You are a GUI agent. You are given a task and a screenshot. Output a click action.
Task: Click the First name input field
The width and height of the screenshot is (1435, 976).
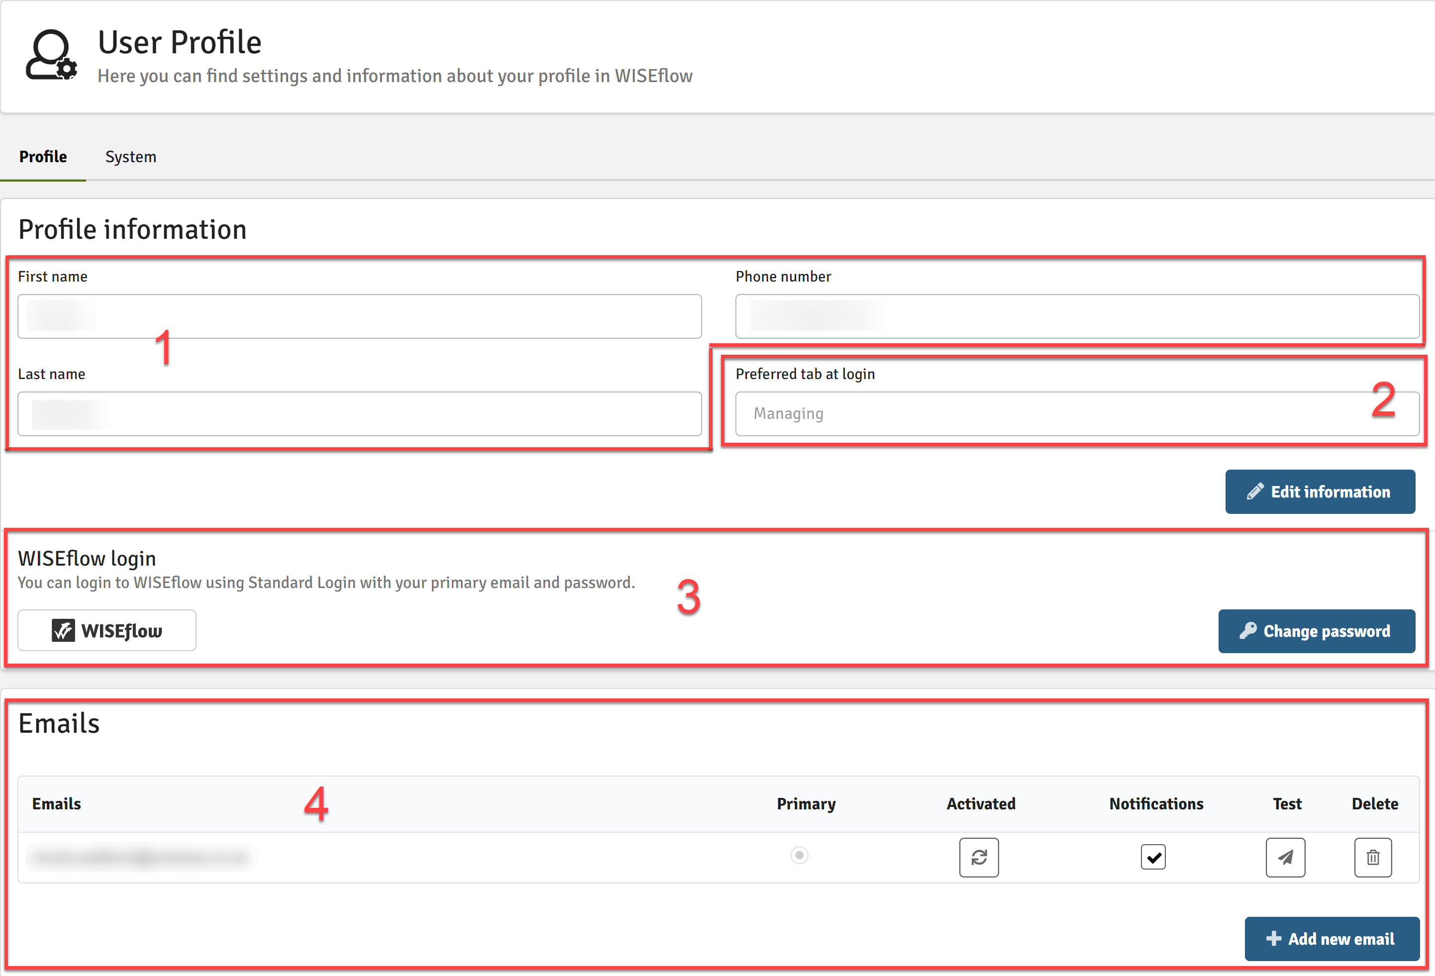coord(359,316)
